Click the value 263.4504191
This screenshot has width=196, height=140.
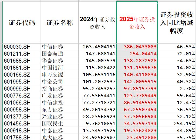[99, 47]
